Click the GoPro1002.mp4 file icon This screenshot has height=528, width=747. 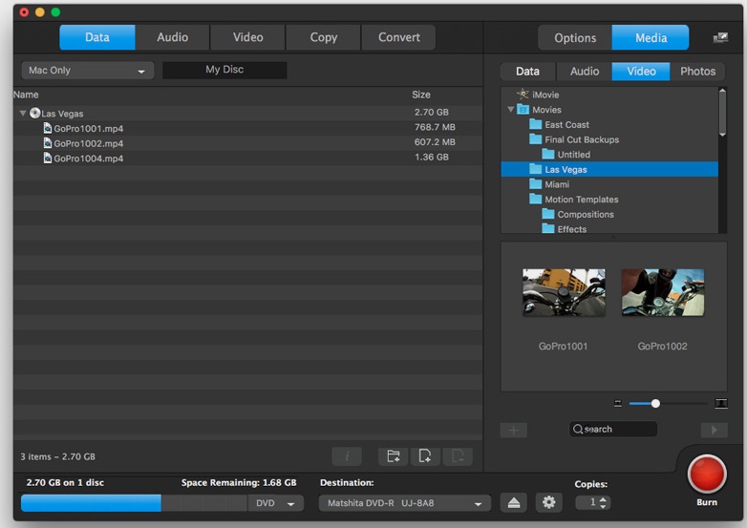click(x=48, y=143)
